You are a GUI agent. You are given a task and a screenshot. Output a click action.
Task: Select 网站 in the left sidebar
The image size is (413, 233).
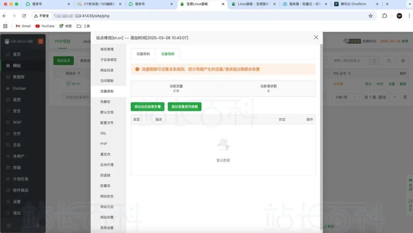(x=17, y=66)
